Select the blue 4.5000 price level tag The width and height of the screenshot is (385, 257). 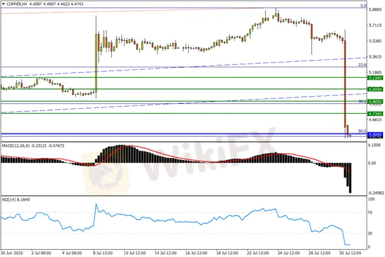[x=375, y=135]
